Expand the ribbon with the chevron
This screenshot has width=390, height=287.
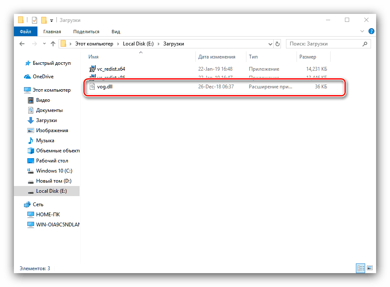coord(362,31)
